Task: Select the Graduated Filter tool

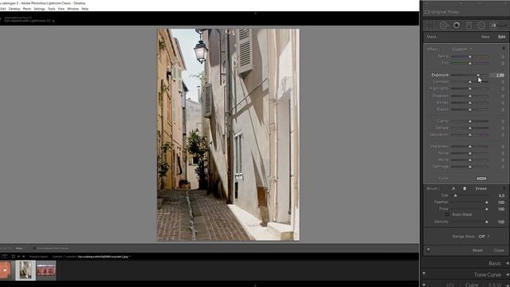Action: pos(469,26)
